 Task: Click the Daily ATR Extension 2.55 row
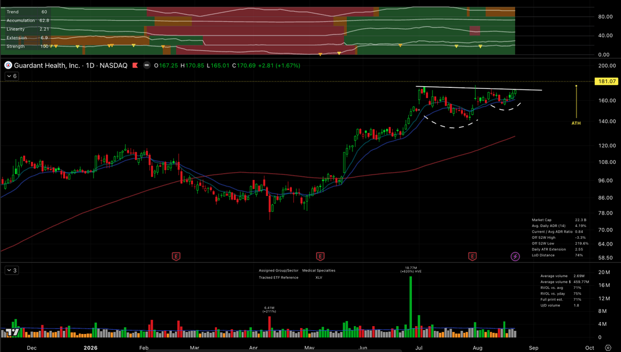(556, 249)
